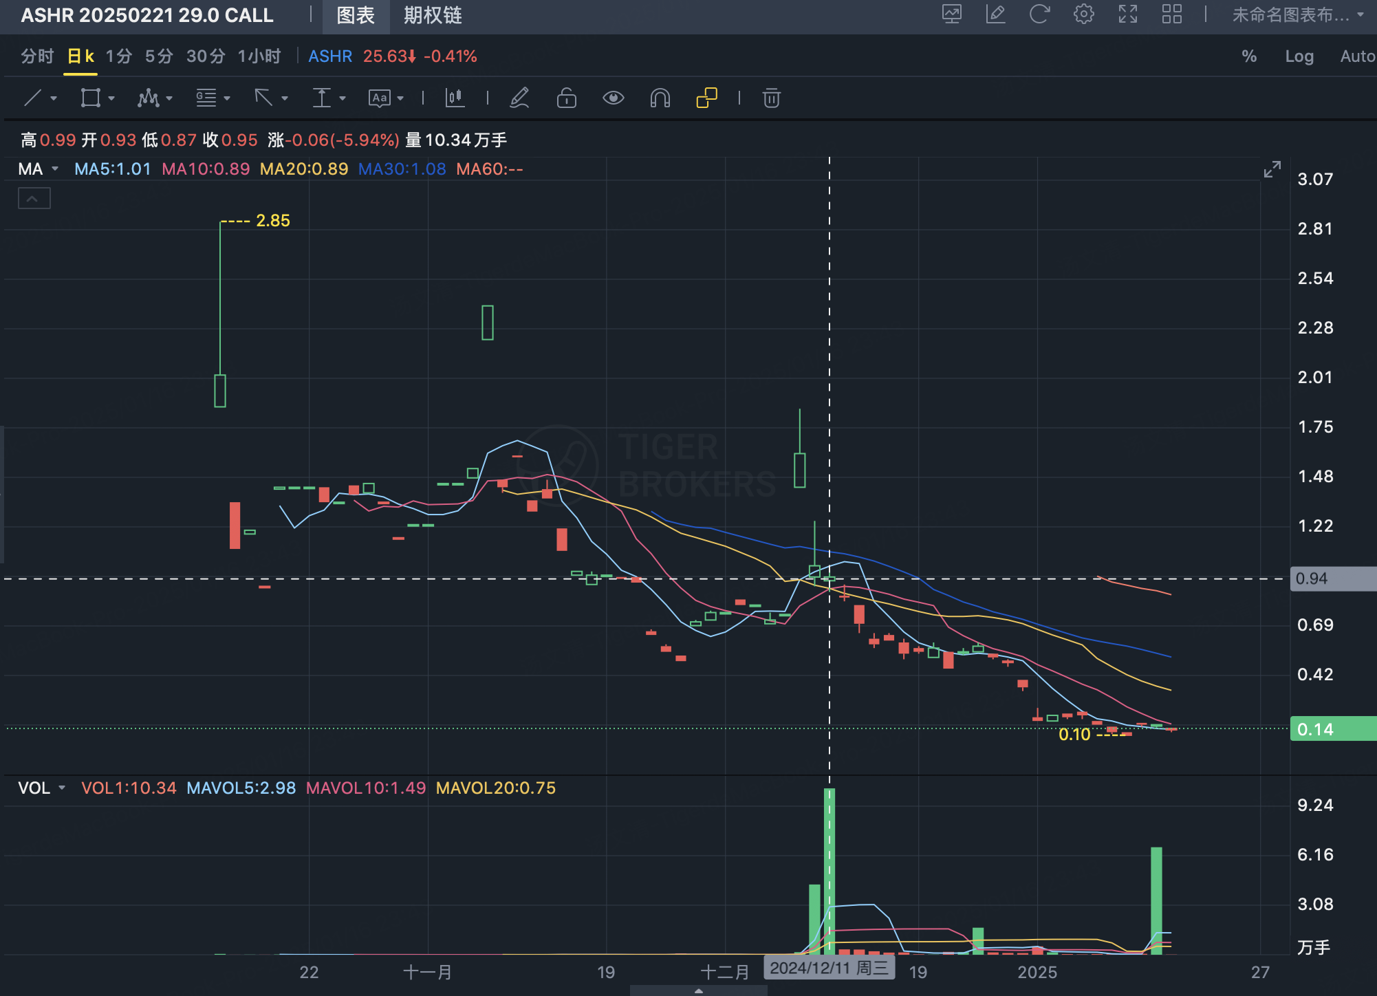Screen dimensions: 1377x996
Task: Switch to the 期权链 tab
Action: 432,15
